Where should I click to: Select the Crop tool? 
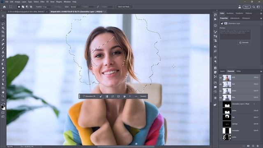pyautogui.click(x=3, y=32)
